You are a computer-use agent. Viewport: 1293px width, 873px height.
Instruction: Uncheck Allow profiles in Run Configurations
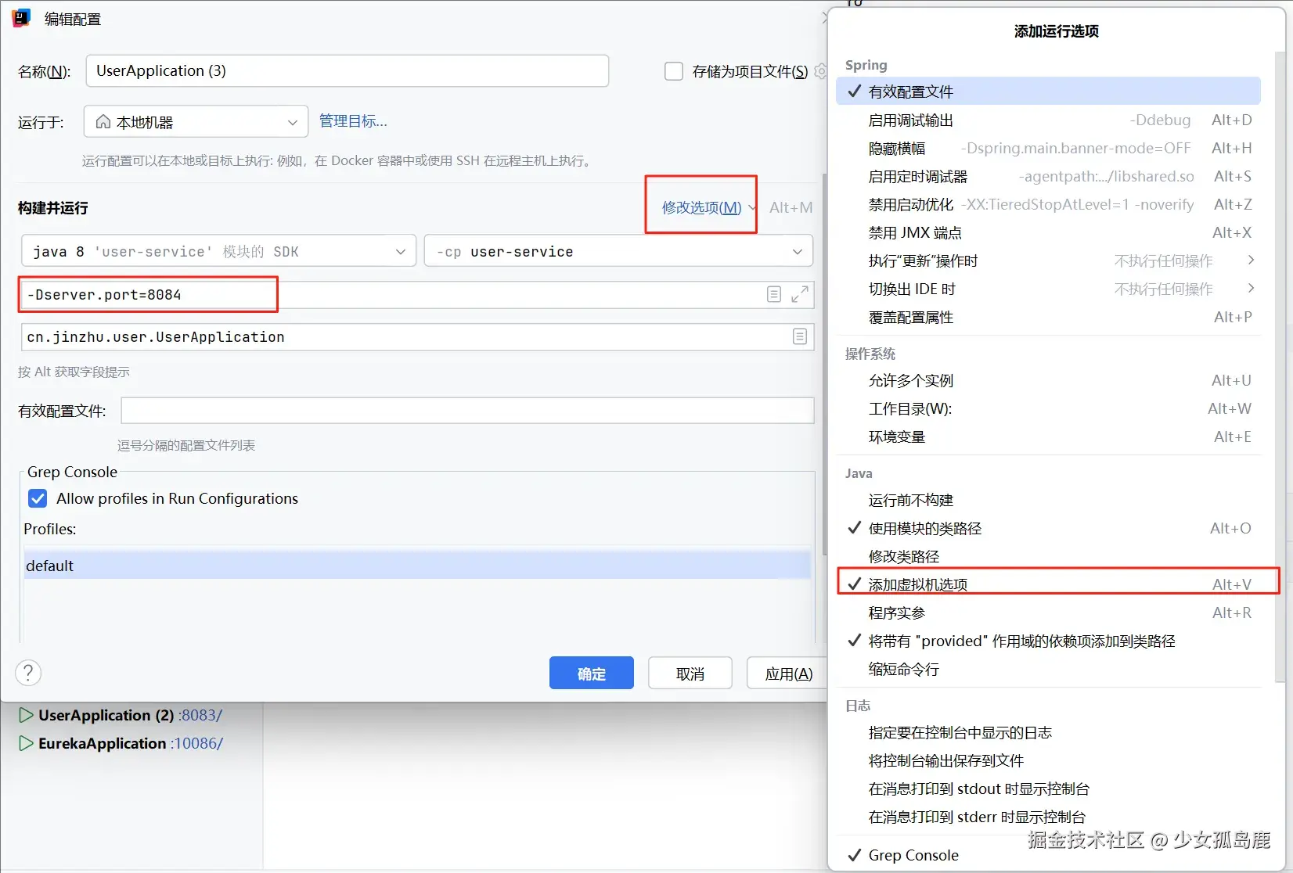(38, 498)
